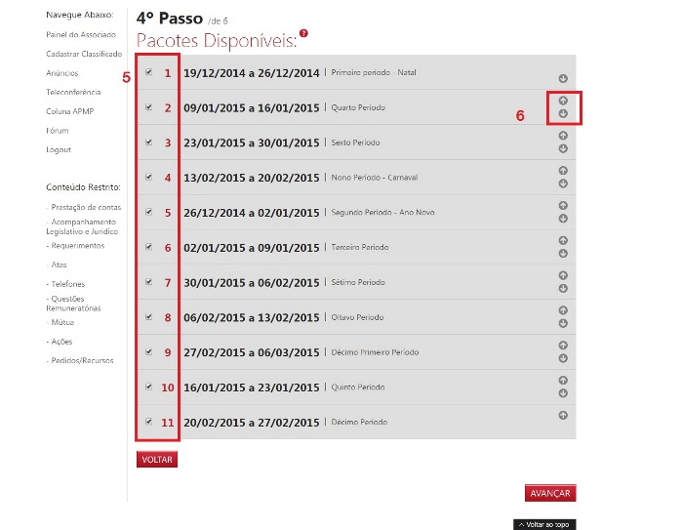Uncheck the 20/02/2015 a 27/02/2015 package checkbox
The width and height of the screenshot is (683, 530).
(x=149, y=422)
